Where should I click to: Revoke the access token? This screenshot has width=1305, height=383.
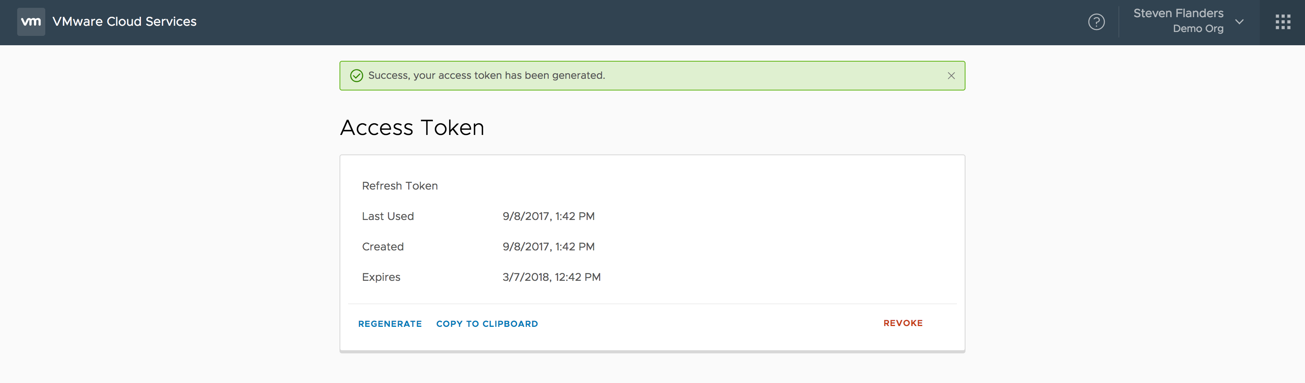point(903,323)
